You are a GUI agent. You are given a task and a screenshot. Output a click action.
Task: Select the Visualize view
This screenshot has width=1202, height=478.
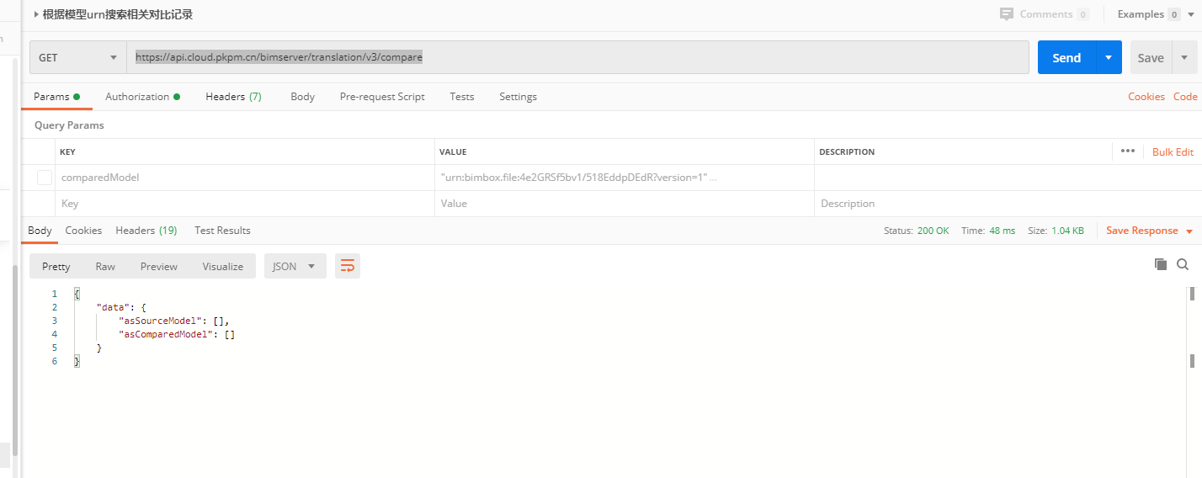click(223, 266)
